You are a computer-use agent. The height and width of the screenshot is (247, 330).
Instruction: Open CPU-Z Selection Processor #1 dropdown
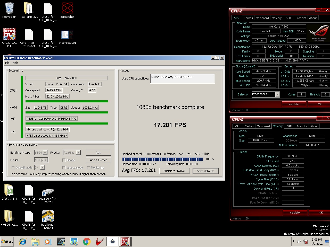(x=266, y=94)
